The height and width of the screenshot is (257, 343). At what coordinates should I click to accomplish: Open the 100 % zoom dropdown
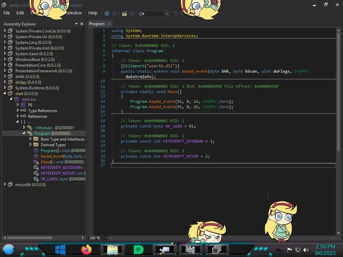106,238
